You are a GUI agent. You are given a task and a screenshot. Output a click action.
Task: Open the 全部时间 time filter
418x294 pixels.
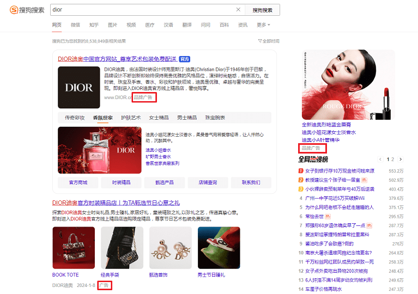click(269, 41)
